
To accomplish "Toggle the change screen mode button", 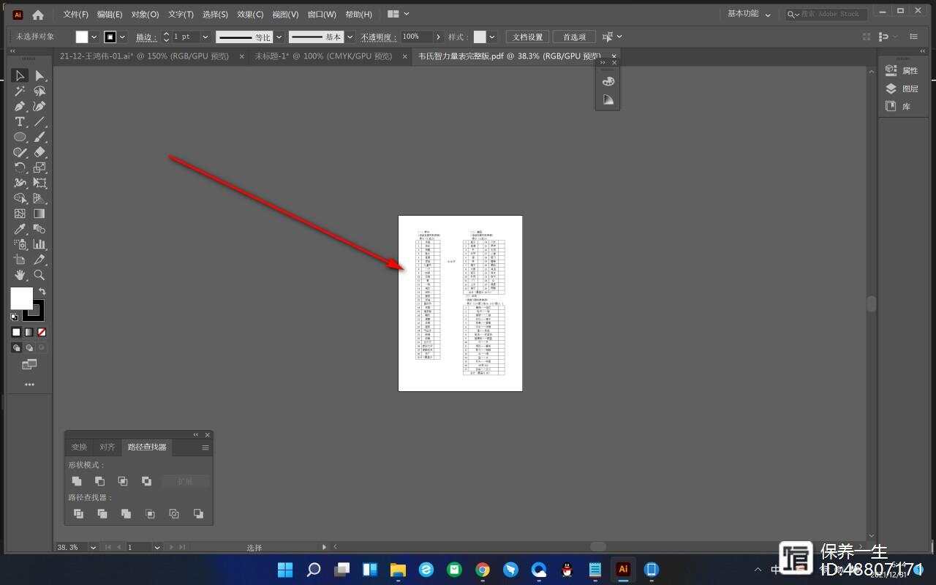I will 29,364.
